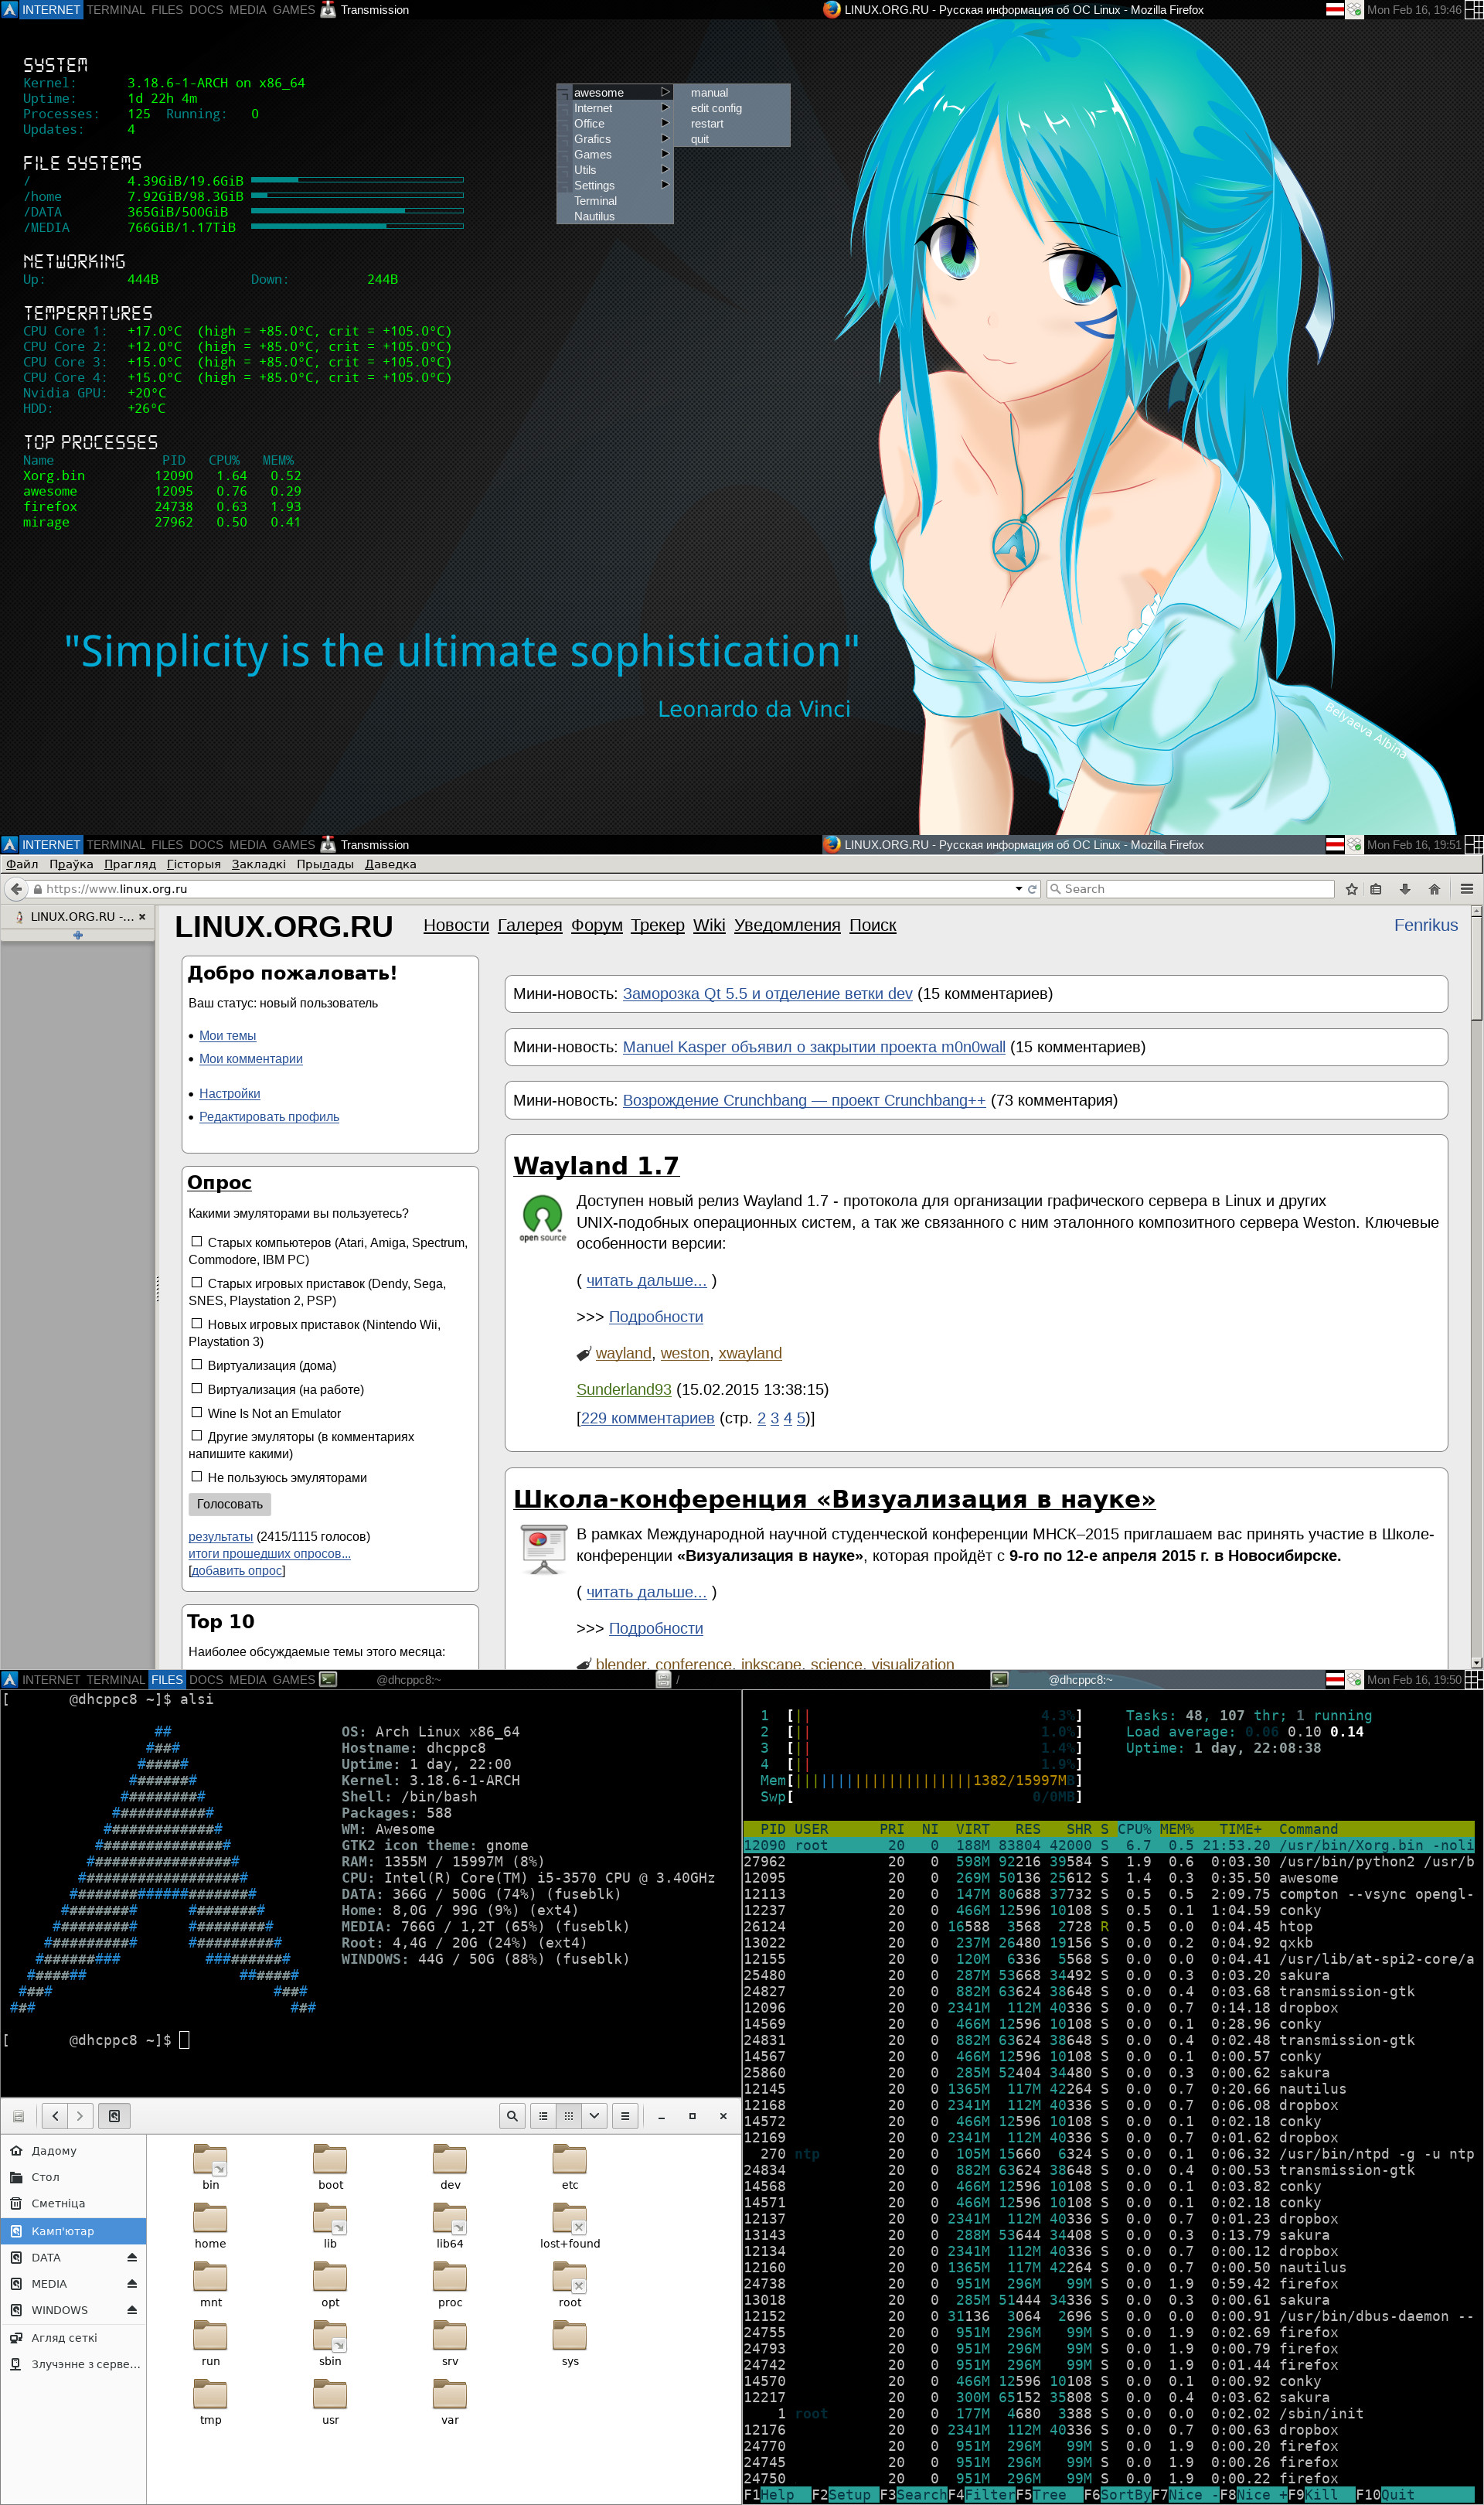Bookmark this page with the star icon

[x=1351, y=888]
